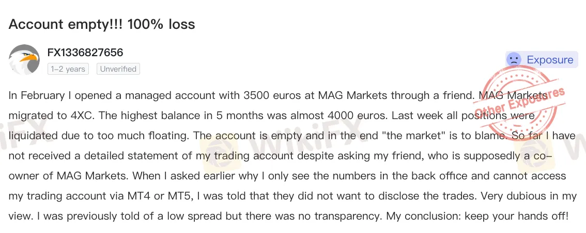586x233 pixels.
Task: Open the 'Account empty!!! 100% loss' title
Action: coord(102,24)
